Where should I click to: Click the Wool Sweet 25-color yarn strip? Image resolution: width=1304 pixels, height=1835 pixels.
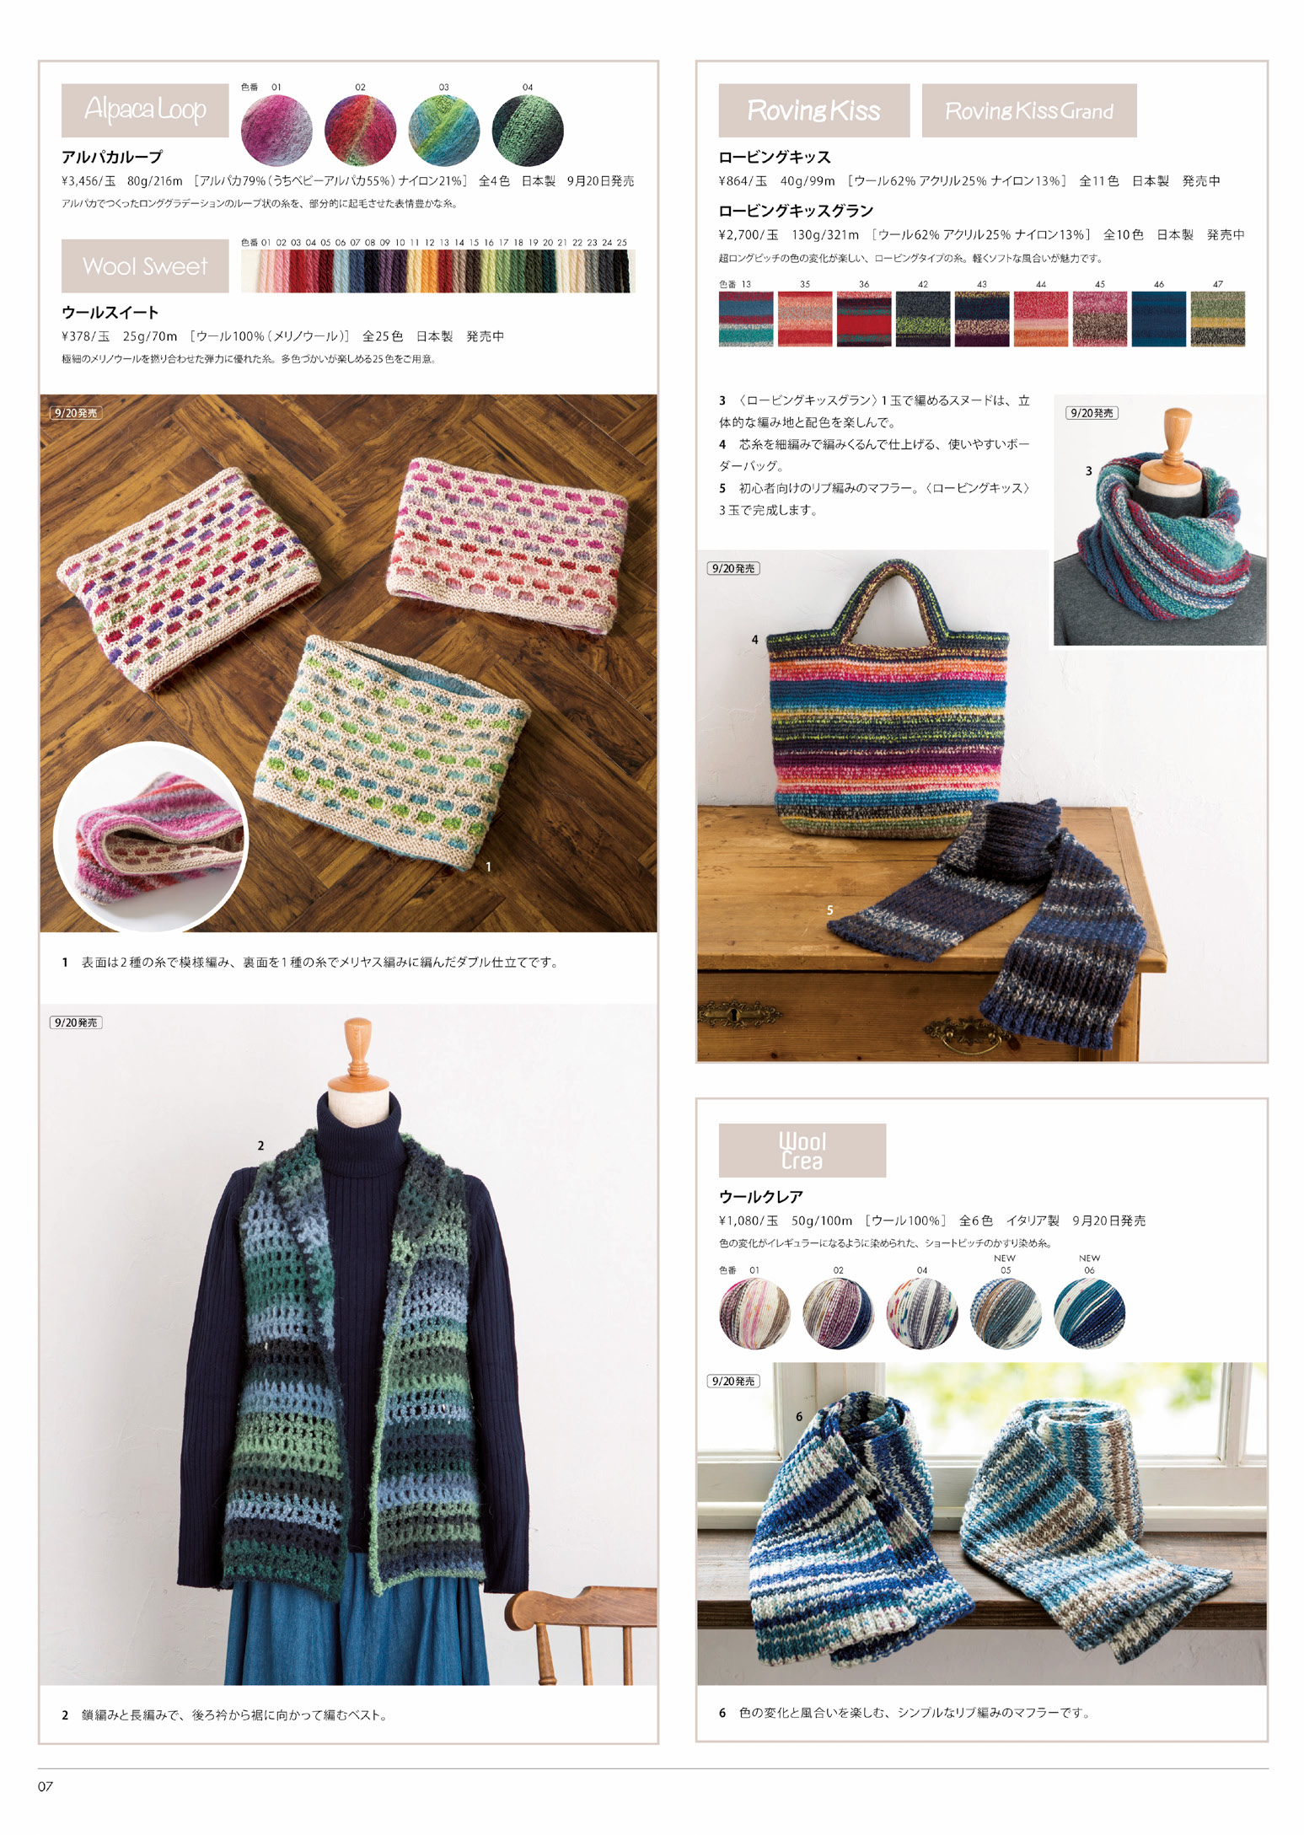coord(437,271)
